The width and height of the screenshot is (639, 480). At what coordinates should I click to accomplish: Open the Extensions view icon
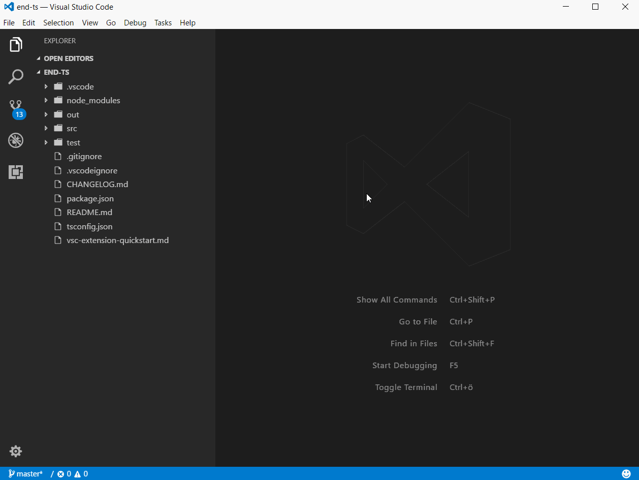click(x=16, y=172)
